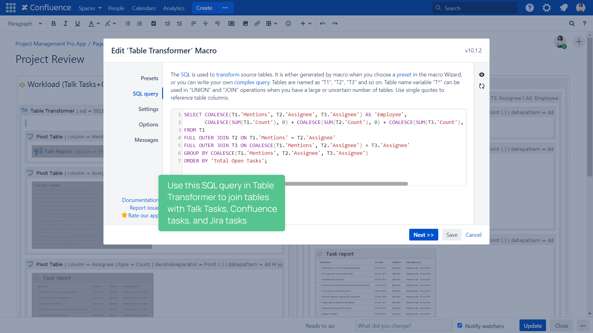This screenshot has height=333, width=593.
Task: Outdent the selected text
Action: 167,23
